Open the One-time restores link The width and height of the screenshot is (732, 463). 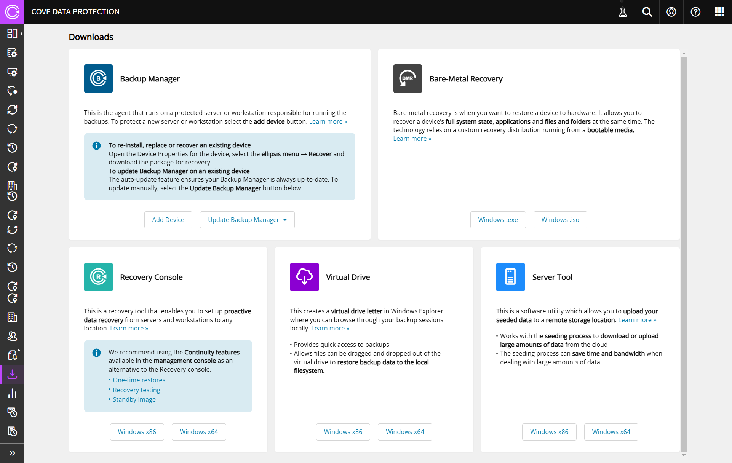coord(139,380)
